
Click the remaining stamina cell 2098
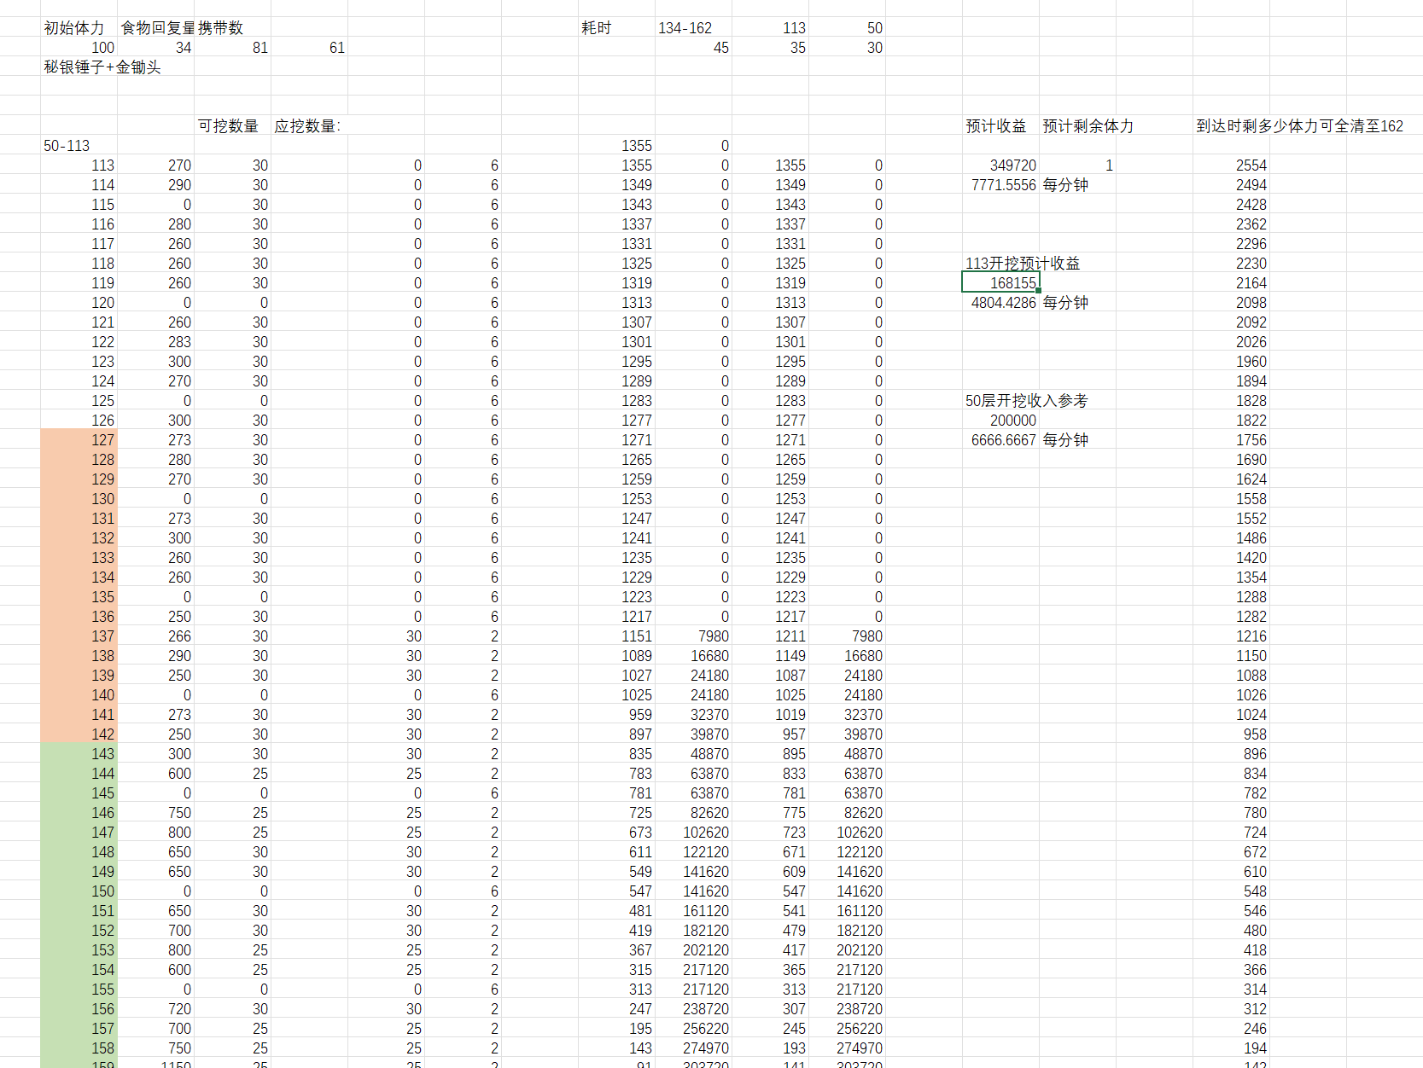(1231, 302)
